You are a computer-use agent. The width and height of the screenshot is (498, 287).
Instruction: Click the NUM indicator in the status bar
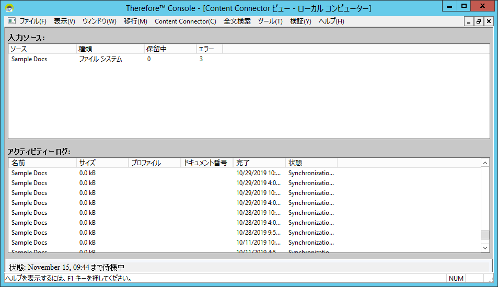pos(456,279)
